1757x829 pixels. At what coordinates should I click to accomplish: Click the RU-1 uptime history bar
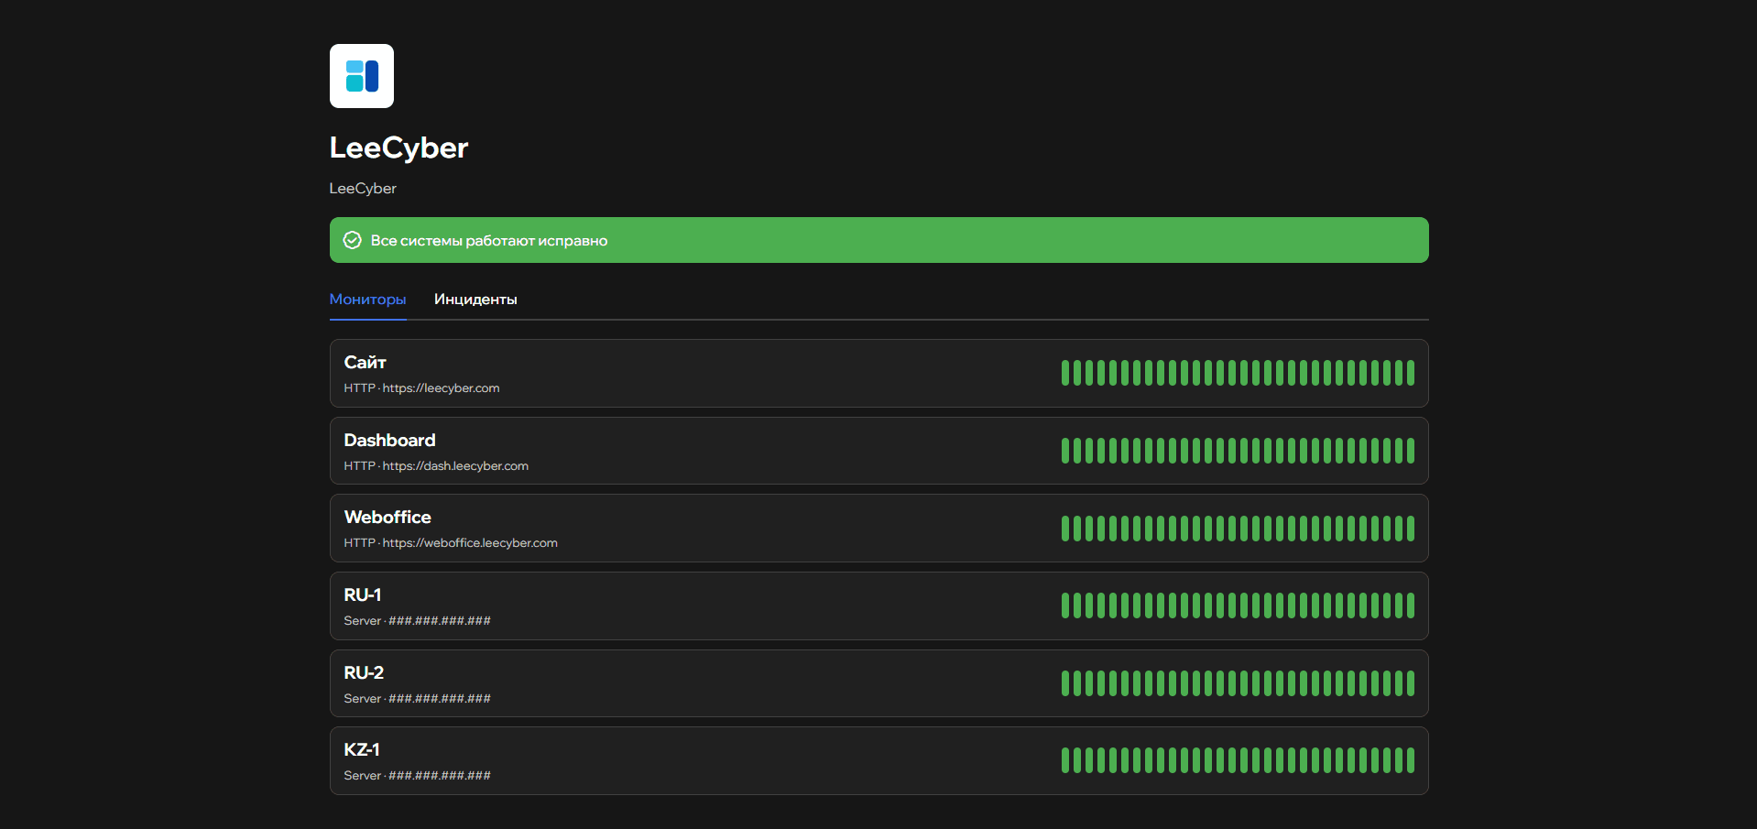click(x=1237, y=605)
